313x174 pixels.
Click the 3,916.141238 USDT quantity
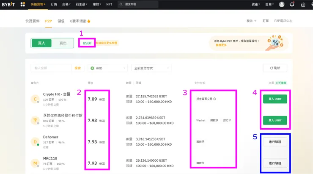click(x=150, y=139)
